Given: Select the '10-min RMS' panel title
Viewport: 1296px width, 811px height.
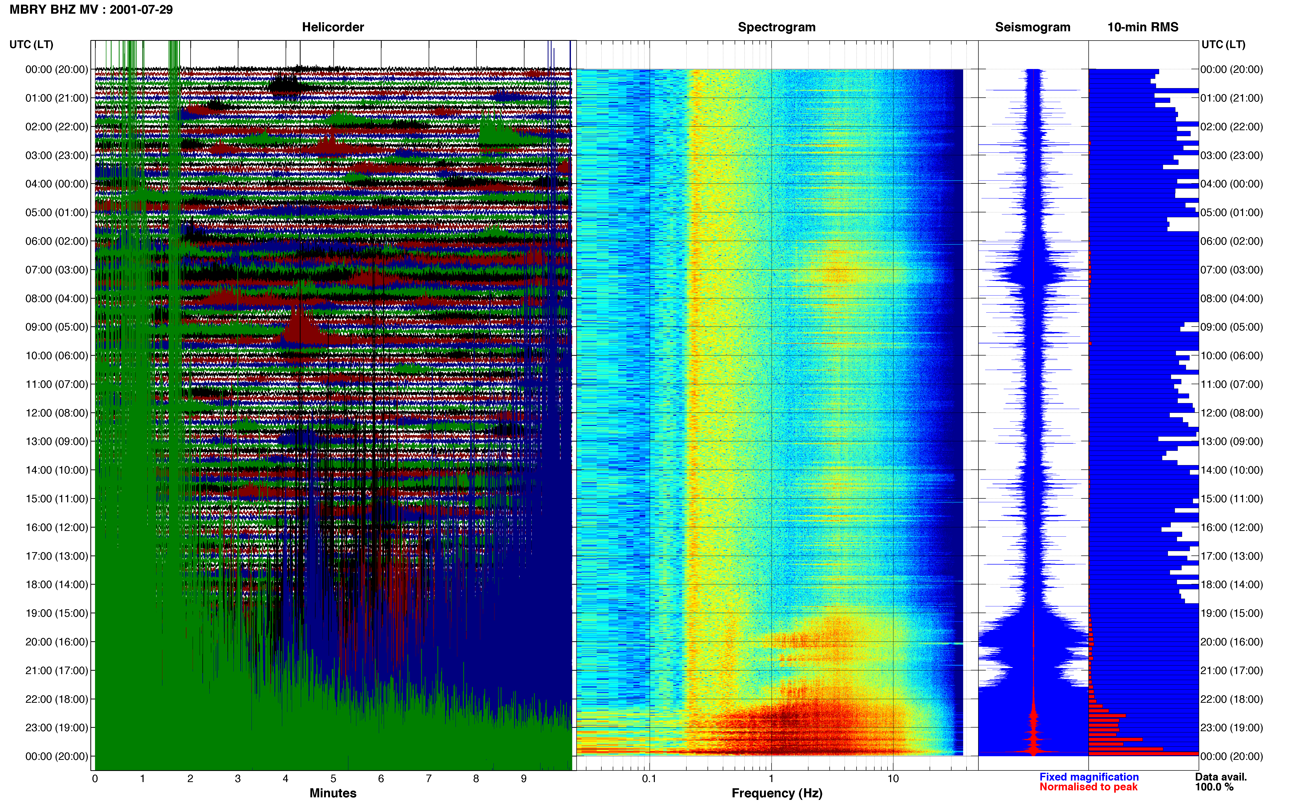Looking at the screenshot, I should pos(1143,27).
